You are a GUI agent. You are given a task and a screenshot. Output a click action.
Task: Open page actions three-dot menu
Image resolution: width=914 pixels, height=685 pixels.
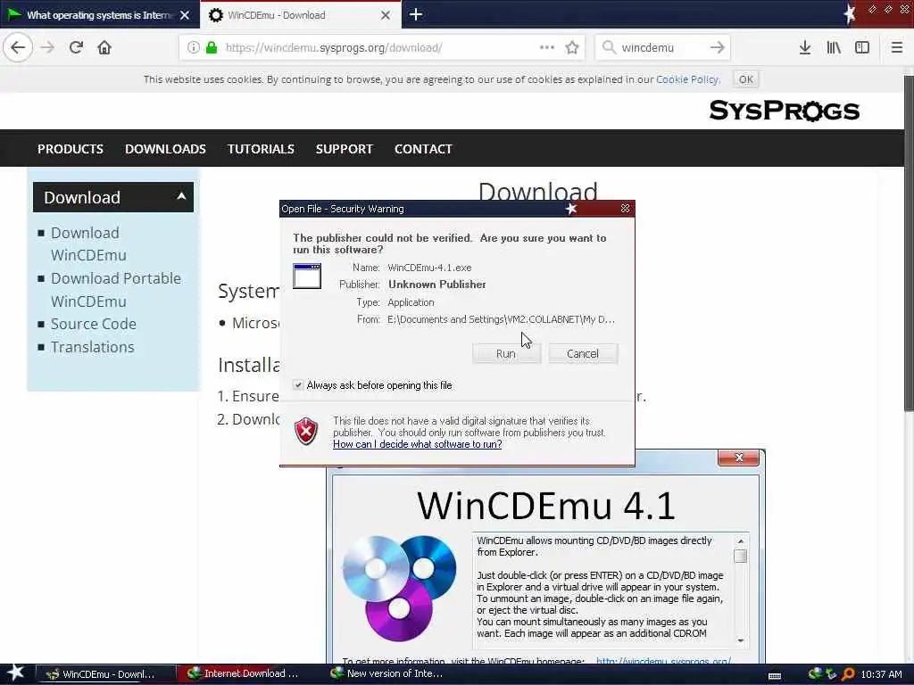click(x=547, y=47)
